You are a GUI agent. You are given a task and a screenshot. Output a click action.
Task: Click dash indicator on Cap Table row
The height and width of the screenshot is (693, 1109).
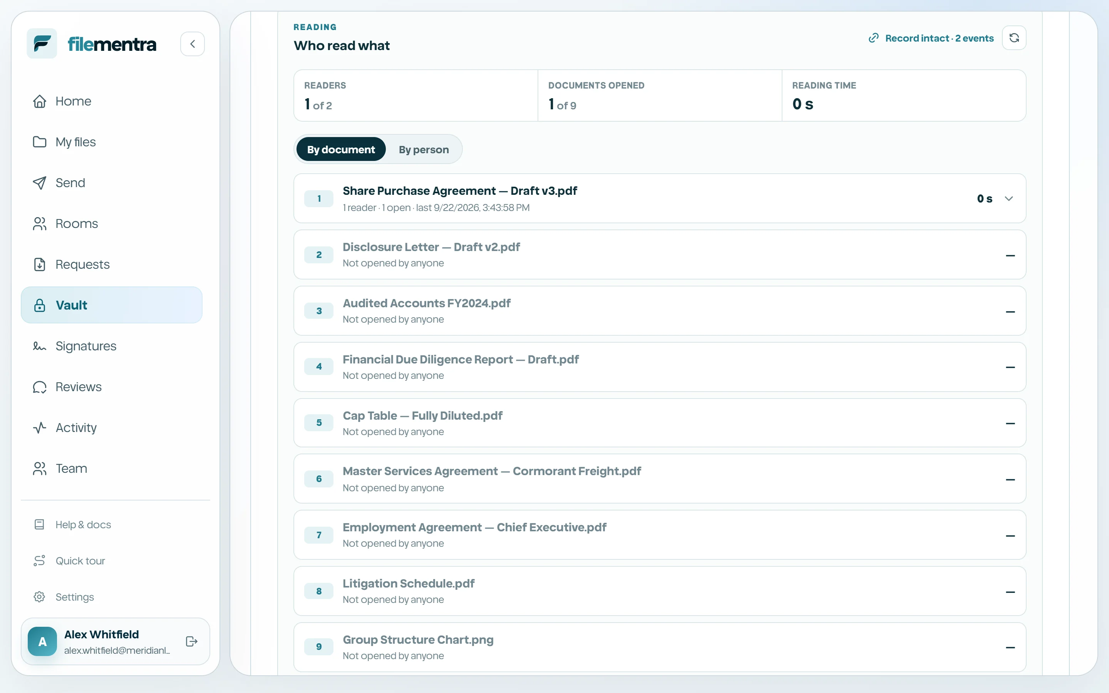(1010, 423)
